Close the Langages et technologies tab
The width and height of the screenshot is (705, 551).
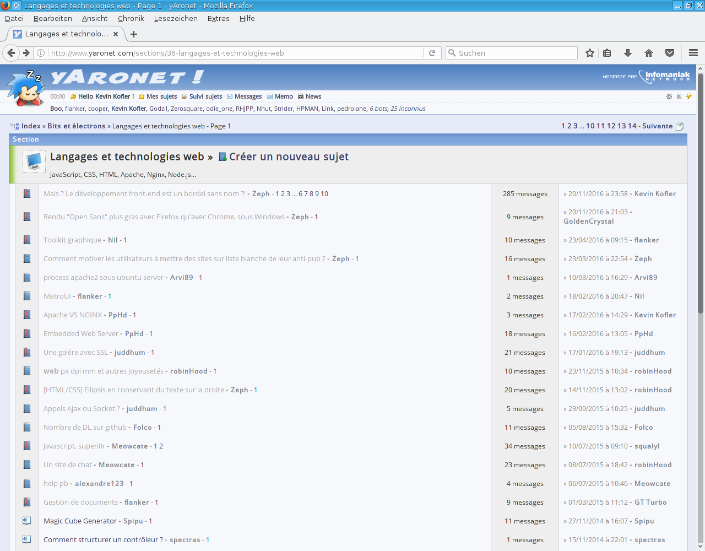click(x=116, y=34)
